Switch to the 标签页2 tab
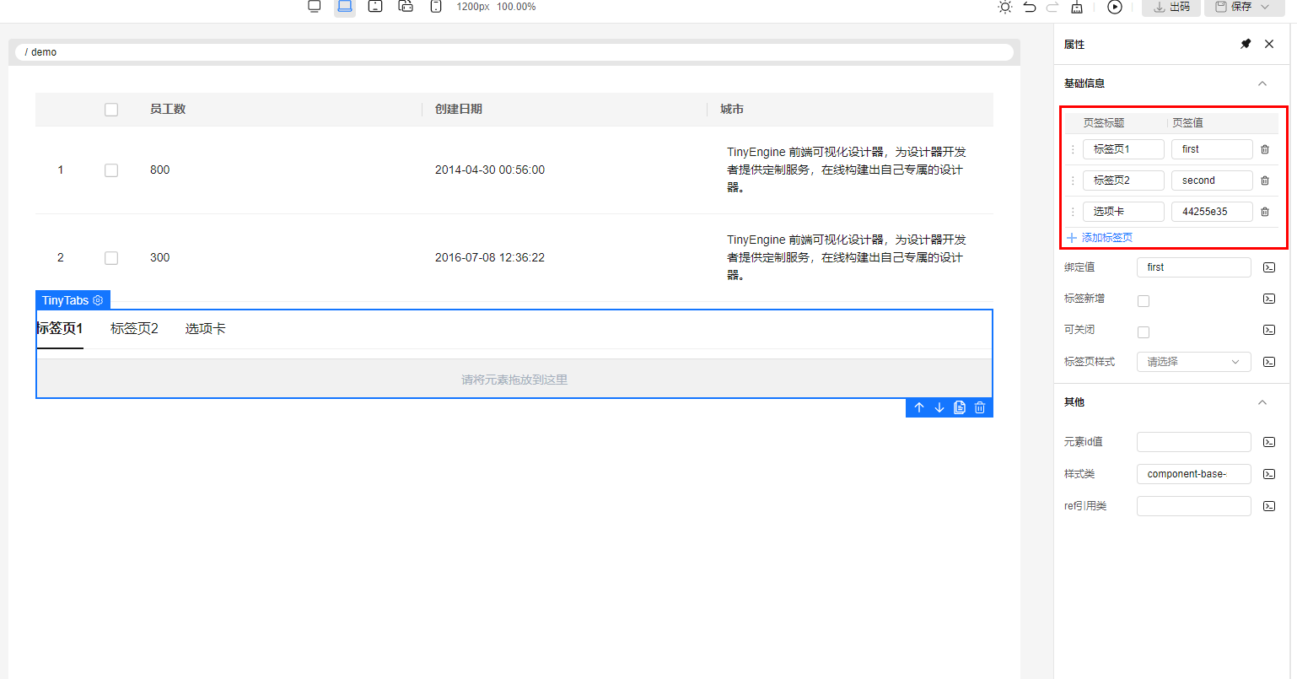Screen dimensions: 1297x679 (134, 329)
